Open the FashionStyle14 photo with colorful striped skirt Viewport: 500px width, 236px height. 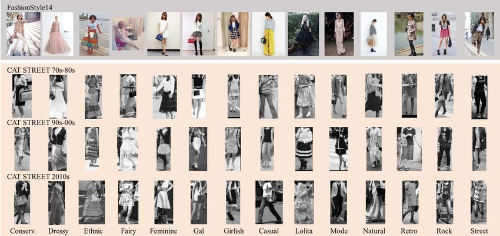coord(94,33)
